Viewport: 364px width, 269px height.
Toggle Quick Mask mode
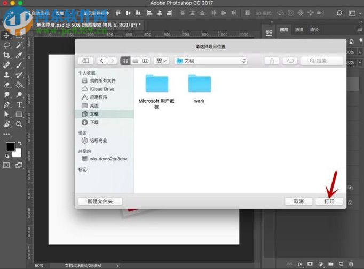(x=6, y=165)
